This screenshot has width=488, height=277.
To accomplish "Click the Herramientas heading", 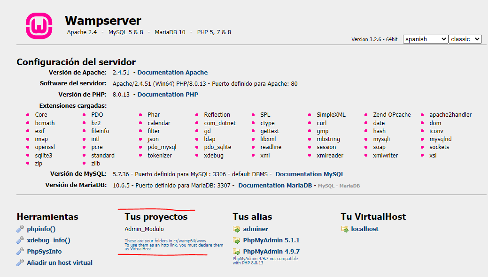I will [x=47, y=217].
